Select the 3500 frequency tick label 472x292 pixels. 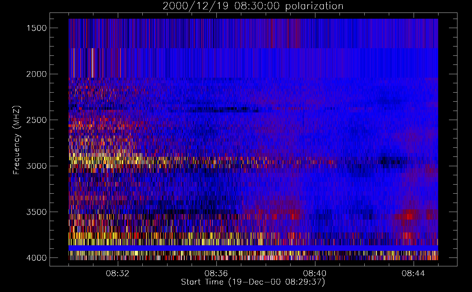(x=36, y=212)
